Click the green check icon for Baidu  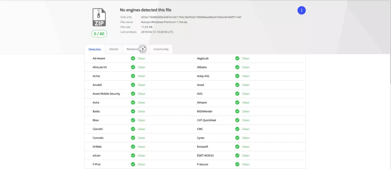tap(133, 111)
